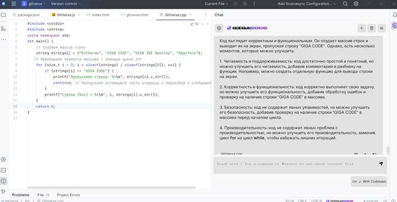Screen dimensions: 397x202
Task: Open the Problems panel tab
Action: tap(21, 195)
